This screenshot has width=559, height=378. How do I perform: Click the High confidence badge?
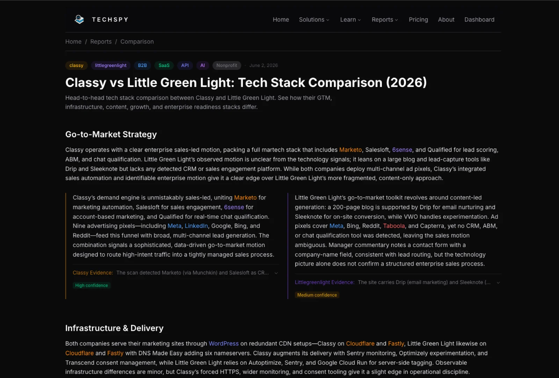[92, 285]
